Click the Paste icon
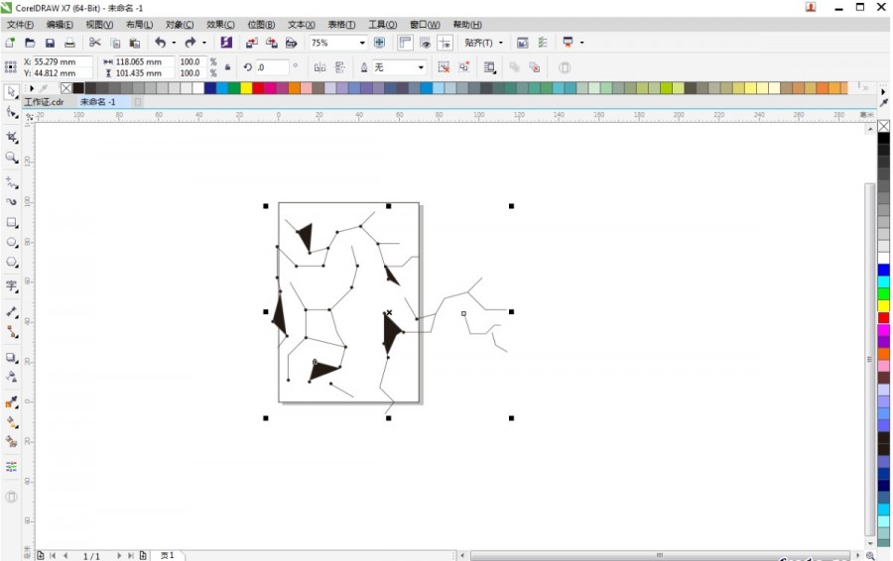893x561 pixels. 135,43
